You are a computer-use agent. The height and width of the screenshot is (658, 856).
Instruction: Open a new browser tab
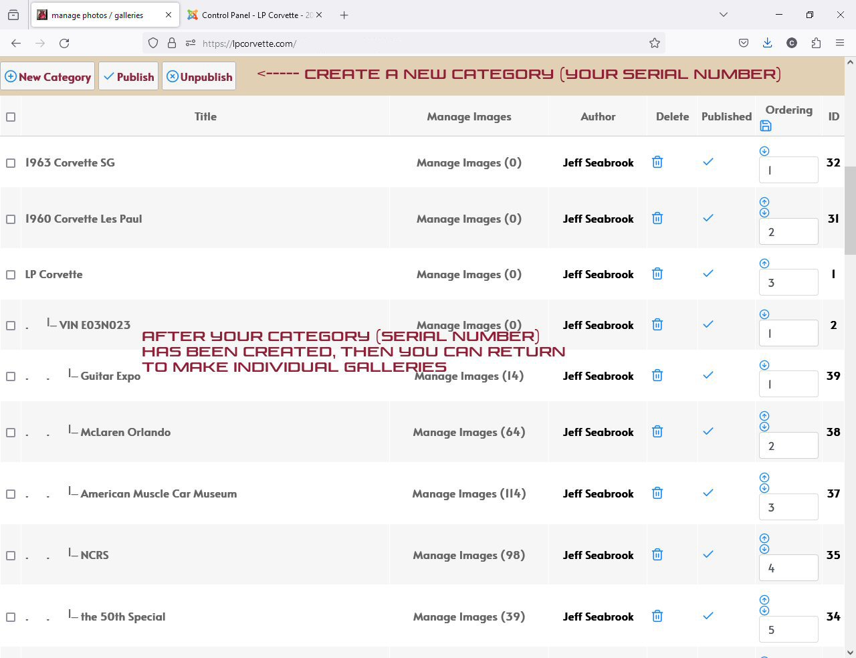(344, 15)
